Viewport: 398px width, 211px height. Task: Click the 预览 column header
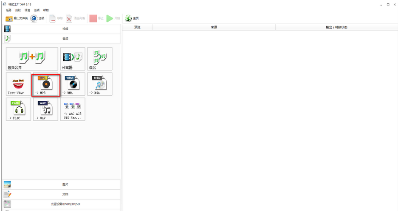click(137, 27)
